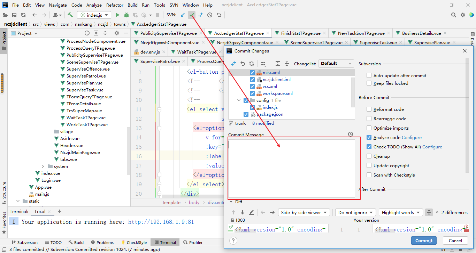Open the Refactor menu

(115, 5)
